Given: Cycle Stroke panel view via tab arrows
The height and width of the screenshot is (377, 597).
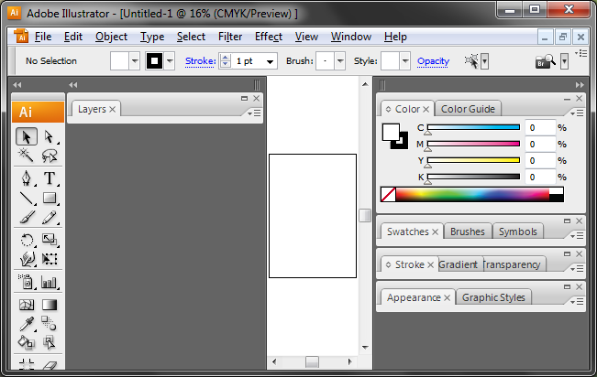Looking at the screenshot, I should click(x=388, y=264).
